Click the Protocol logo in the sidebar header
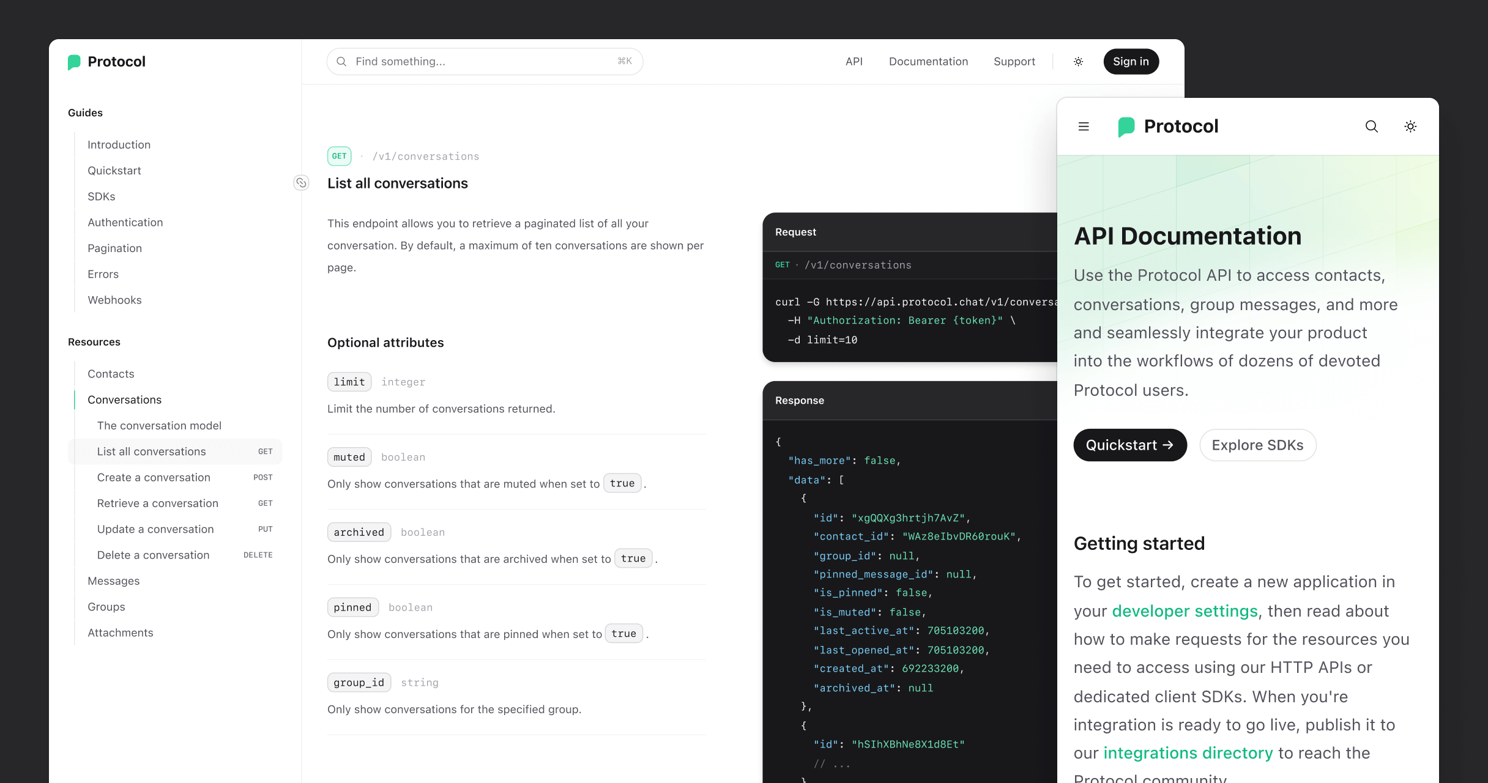Viewport: 1488px width, 783px height. pos(105,61)
